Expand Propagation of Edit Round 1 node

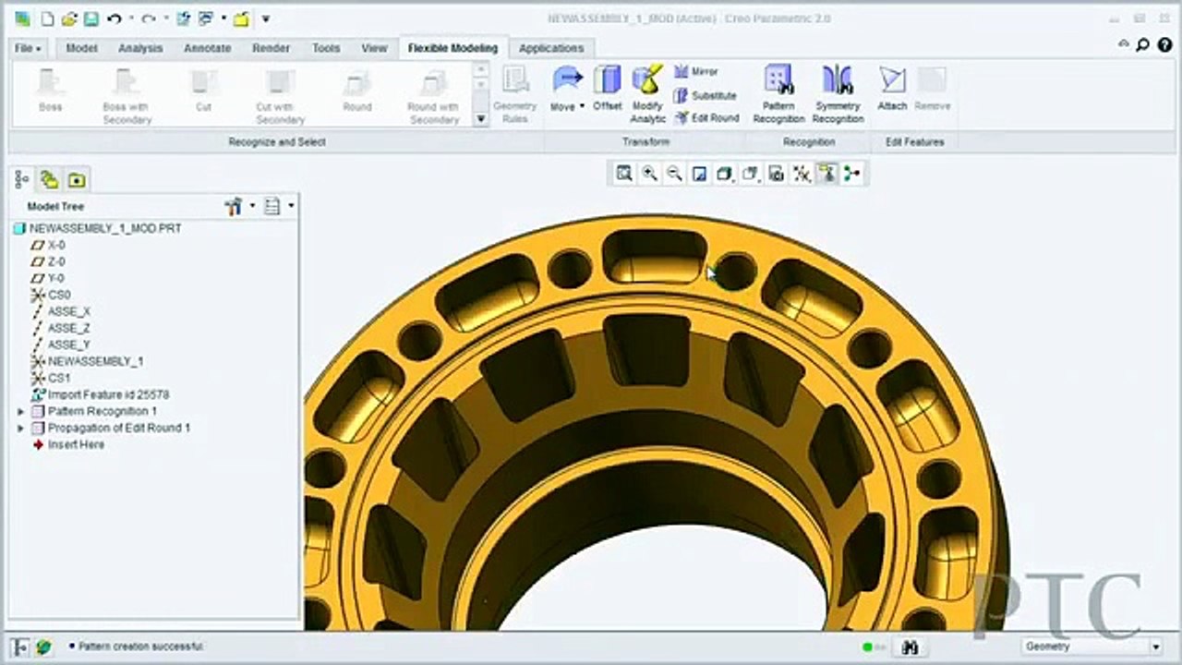[20, 428]
